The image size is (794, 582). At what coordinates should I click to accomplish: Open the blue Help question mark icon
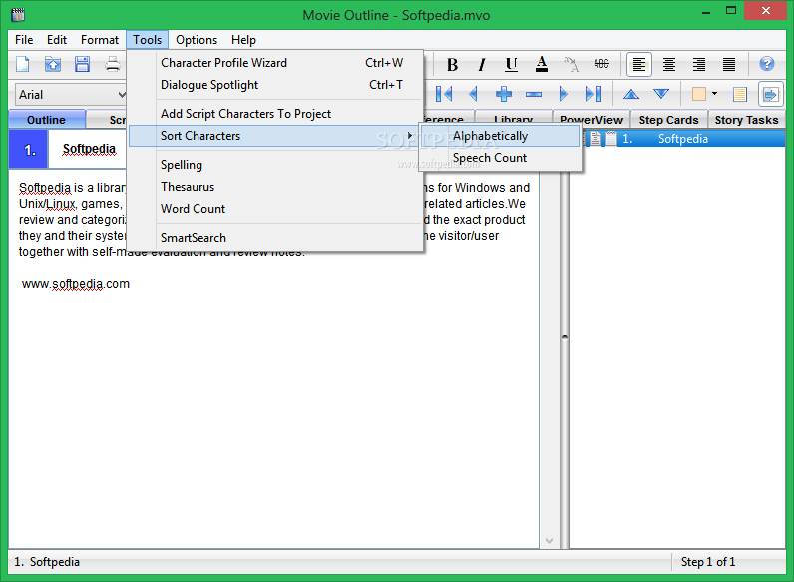(x=767, y=64)
